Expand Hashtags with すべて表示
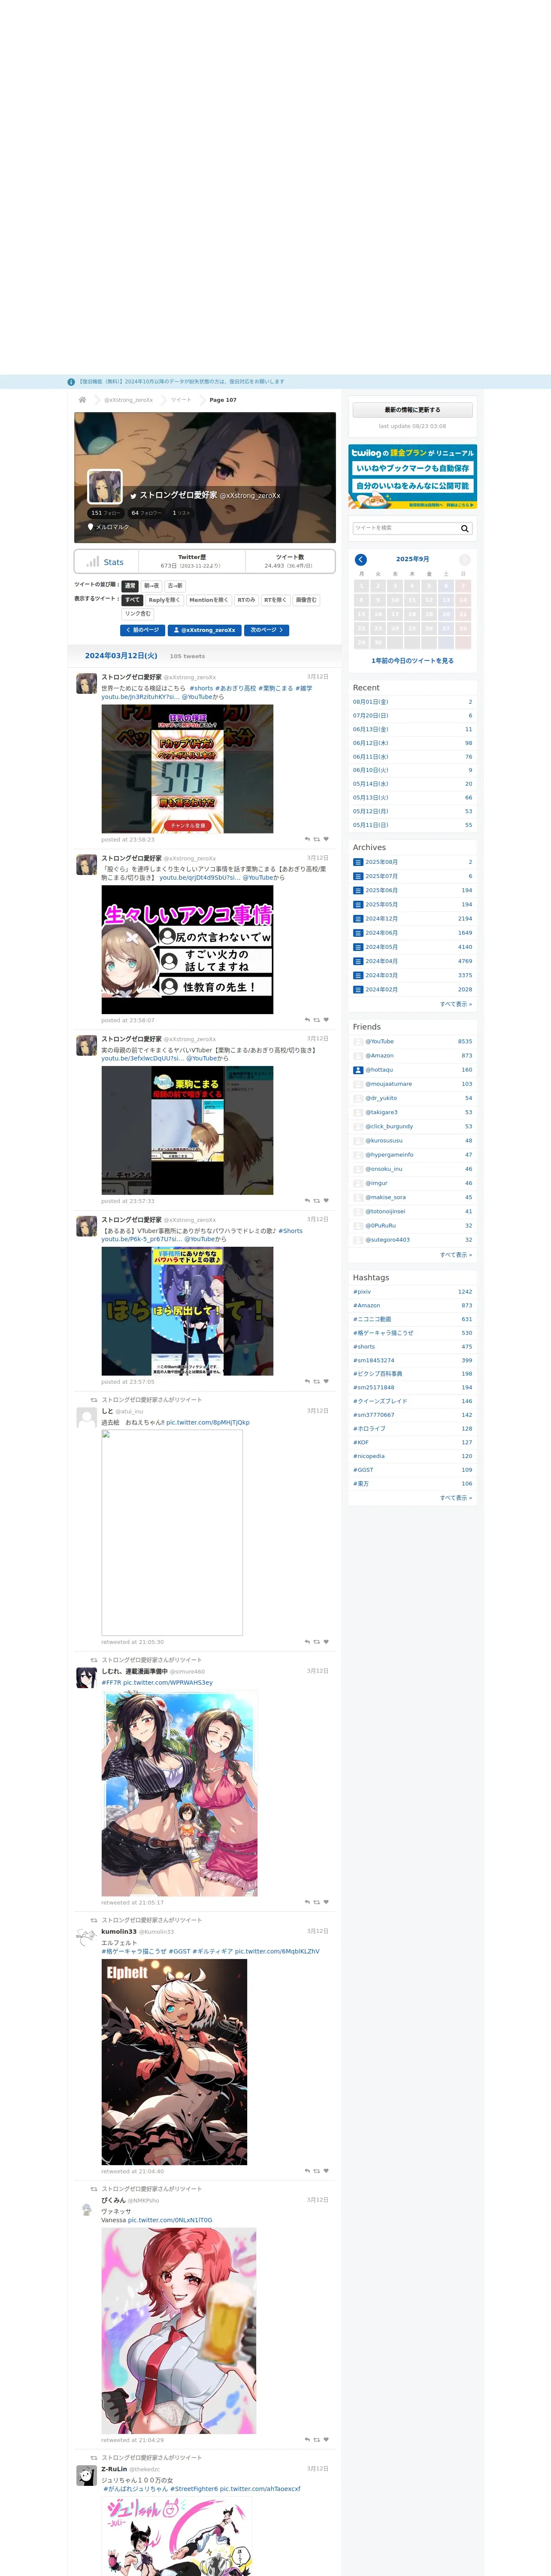Image resolution: width=551 pixels, height=2576 pixels. [x=456, y=1498]
